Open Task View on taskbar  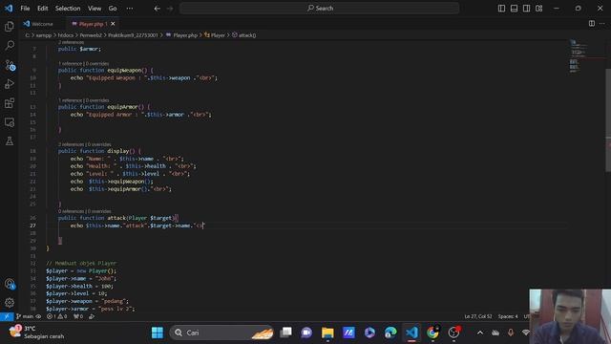286,333
